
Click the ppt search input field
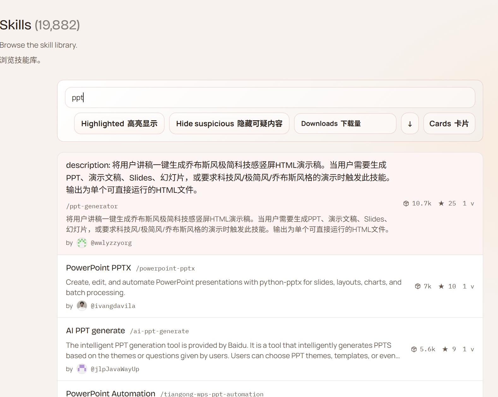[x=270, y=98]
